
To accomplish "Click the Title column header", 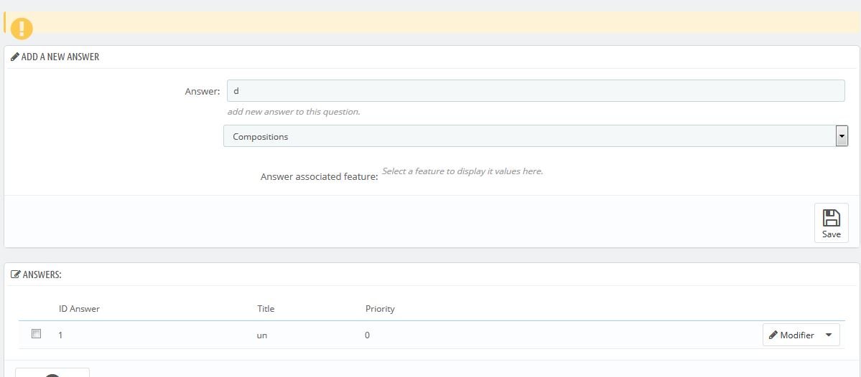I will click(x=266, y=309).
